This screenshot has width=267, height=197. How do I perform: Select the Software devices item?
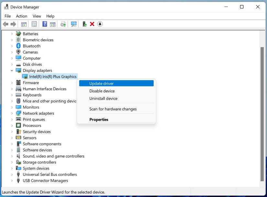[37, 150]
